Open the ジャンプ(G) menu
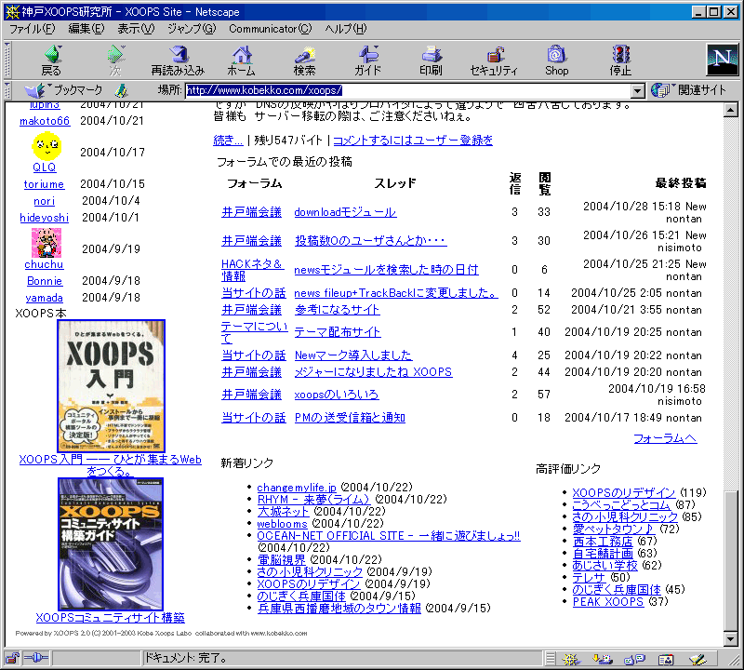Screen dimensions: 744x670 [192, 29]
